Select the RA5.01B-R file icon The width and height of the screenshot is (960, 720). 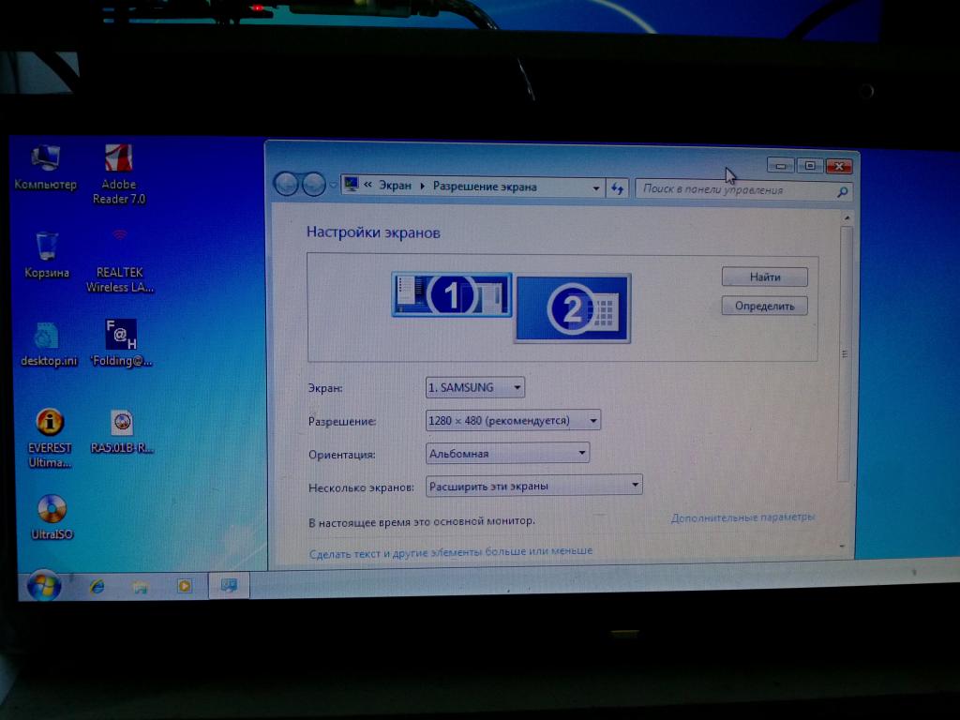[122, 431]
